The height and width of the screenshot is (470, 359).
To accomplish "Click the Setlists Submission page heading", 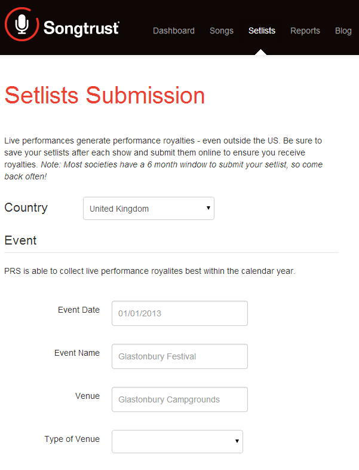I will (x=105, y=95).
